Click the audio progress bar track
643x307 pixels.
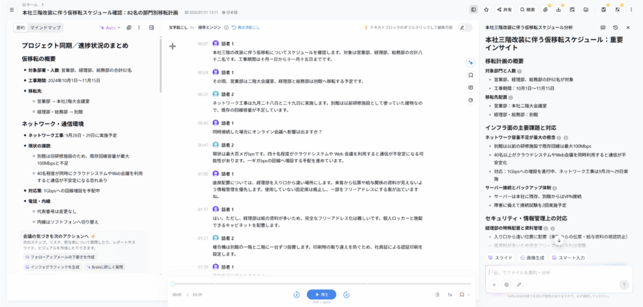(x=321, y=284)
